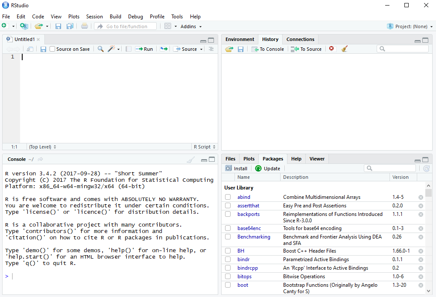Switch to the Files tab
Viewport: 436px width, 297px height.
point(230,159)
